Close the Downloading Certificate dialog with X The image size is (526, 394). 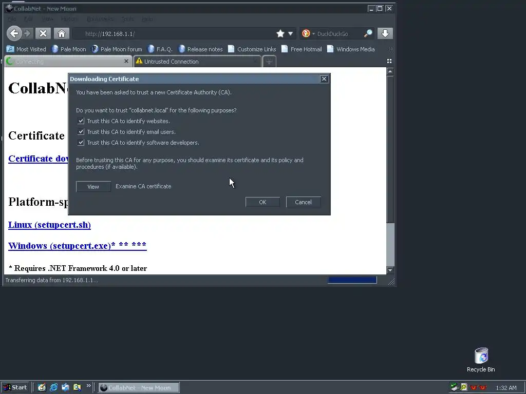(x=324, y=78)
